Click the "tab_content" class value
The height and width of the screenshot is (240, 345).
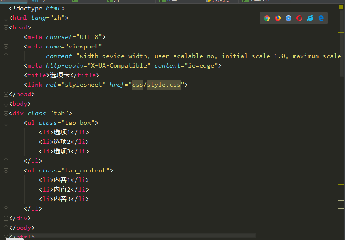86,170
